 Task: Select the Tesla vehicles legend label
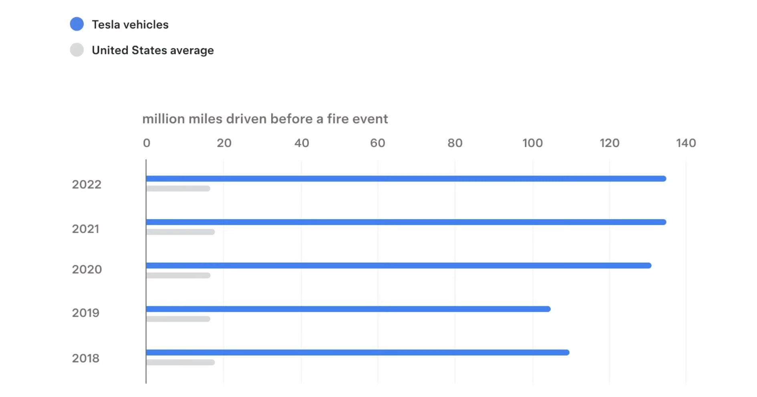click(x=130, y=24)
